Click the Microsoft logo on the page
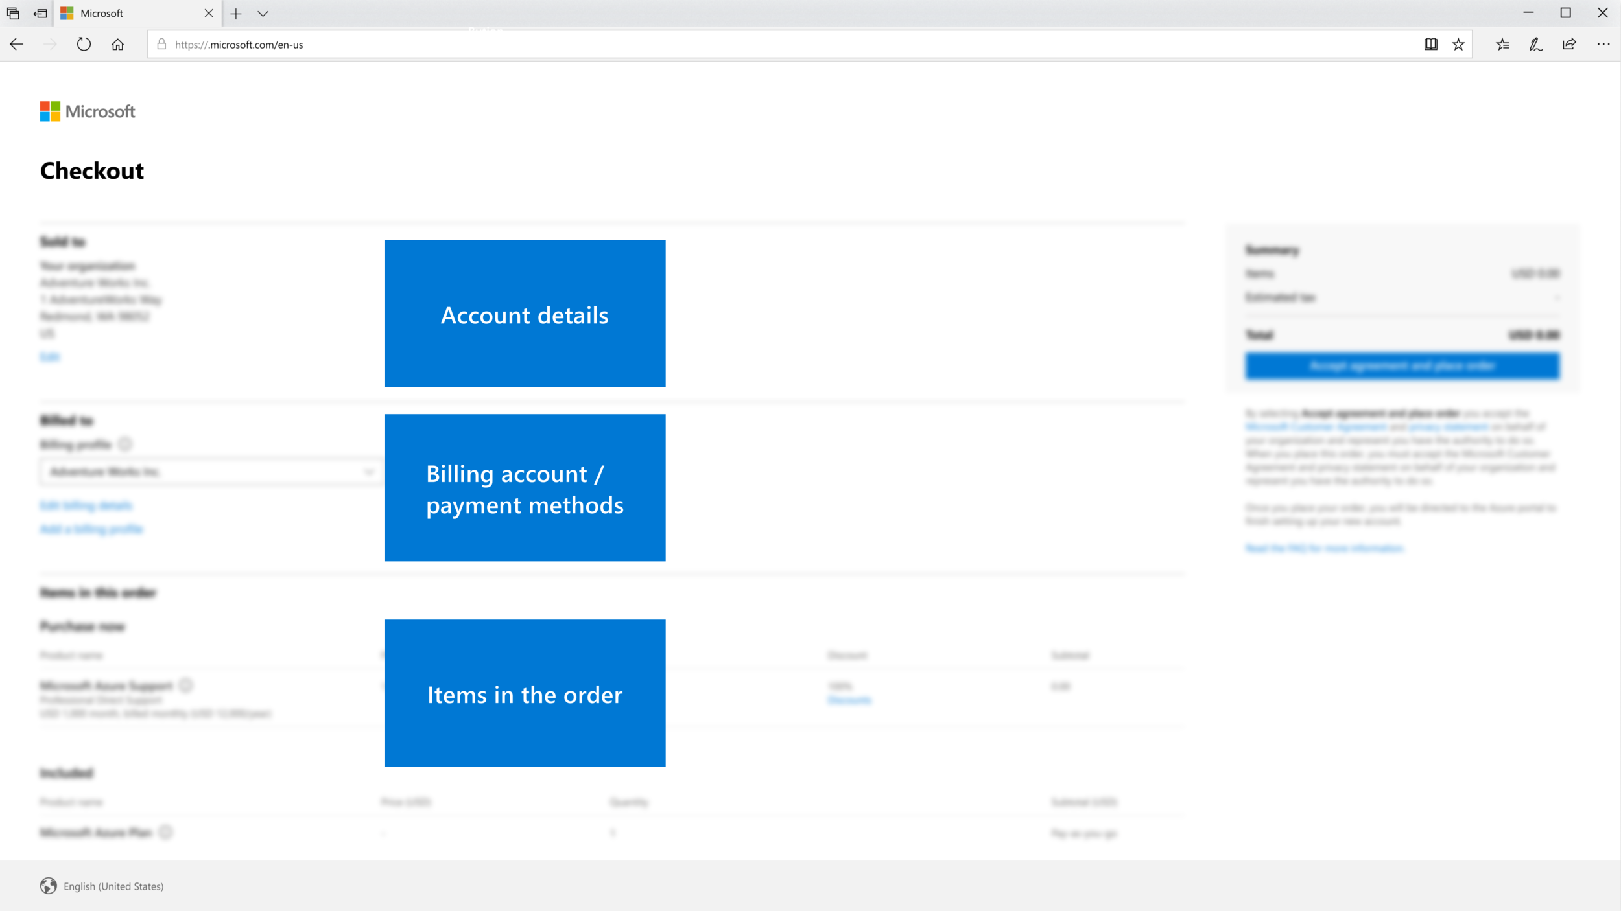The width and height of the screenshot is (1621, 911). click(88, 111)
